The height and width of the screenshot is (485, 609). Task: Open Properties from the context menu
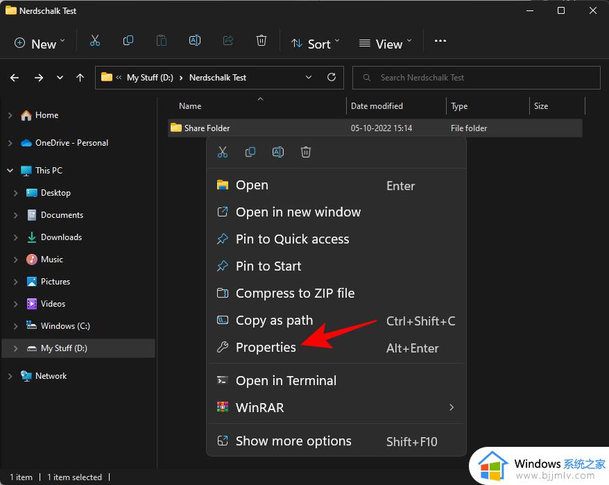click(336, 348)
